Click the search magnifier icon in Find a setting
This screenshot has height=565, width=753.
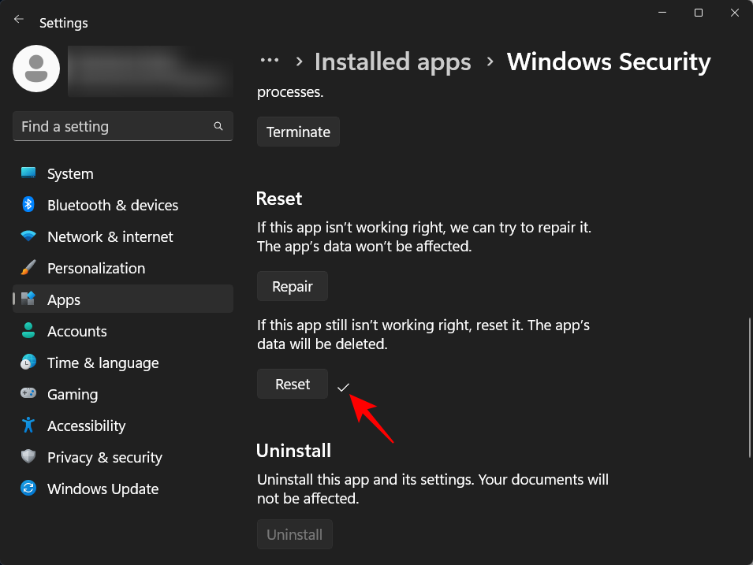point(218,126)
